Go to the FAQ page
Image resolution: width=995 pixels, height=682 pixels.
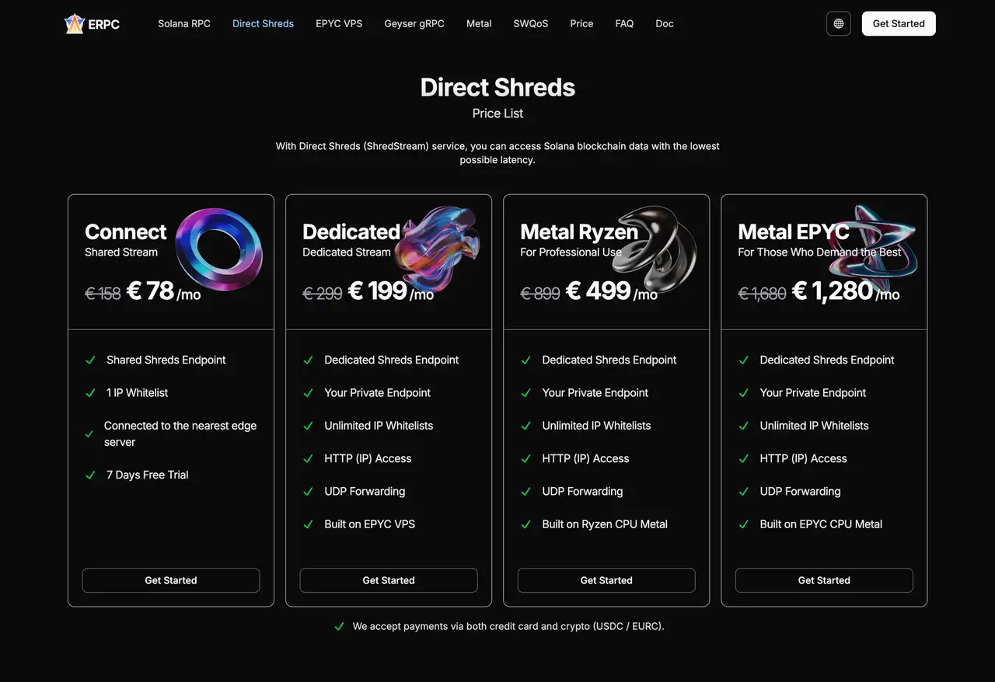click(624, 23)
